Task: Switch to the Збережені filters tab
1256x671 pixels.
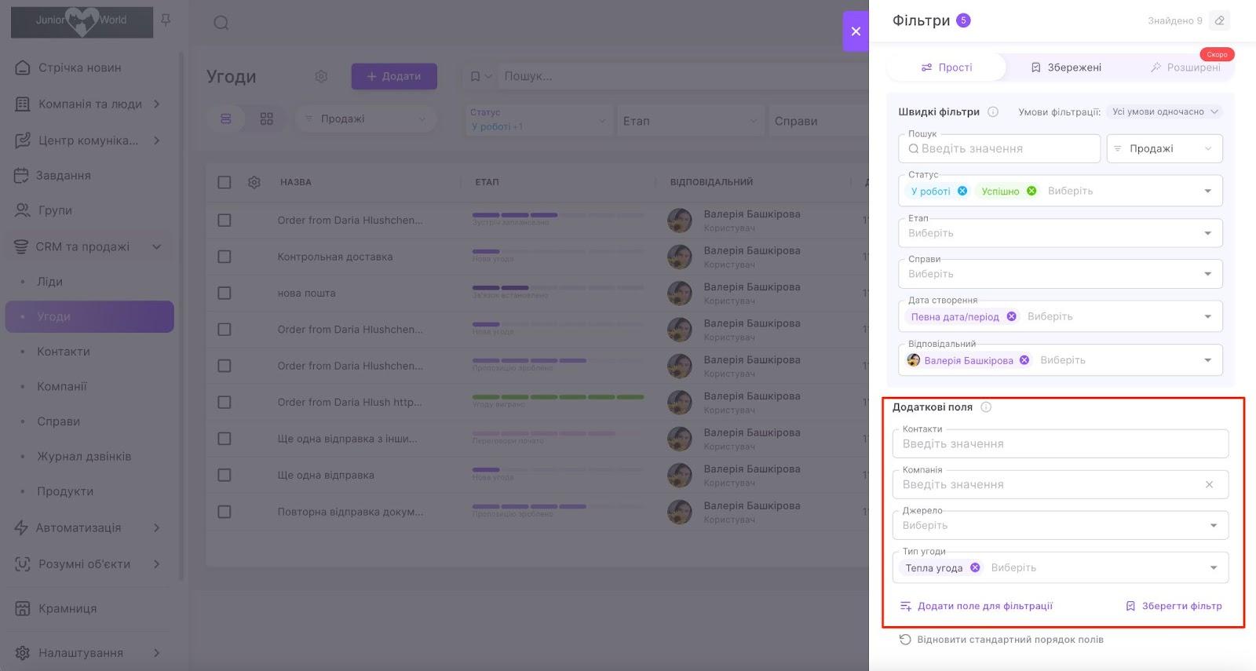Action: click(1066, 67)
